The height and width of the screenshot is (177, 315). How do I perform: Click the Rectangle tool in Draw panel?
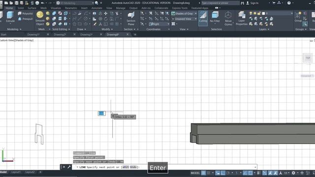click(80, 24)
